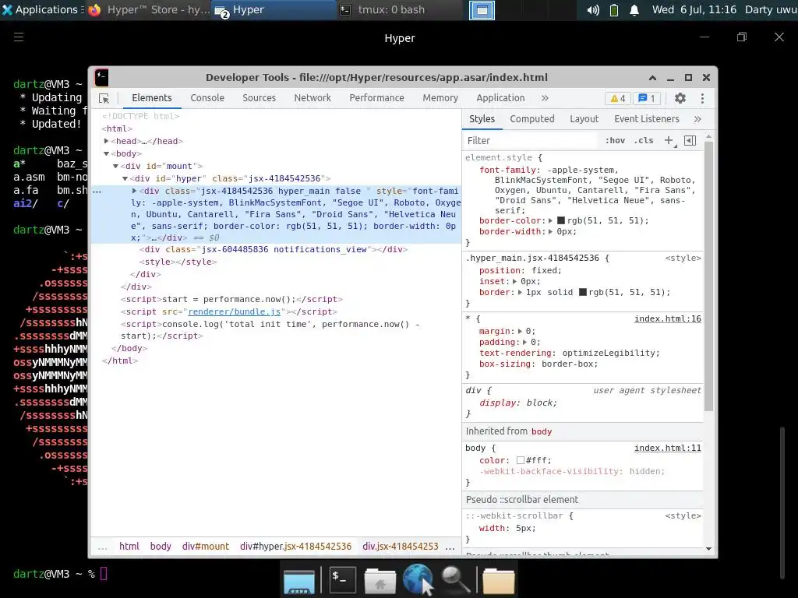
Task: Roll up the Developer Tools window
Action: pos(652,78)
